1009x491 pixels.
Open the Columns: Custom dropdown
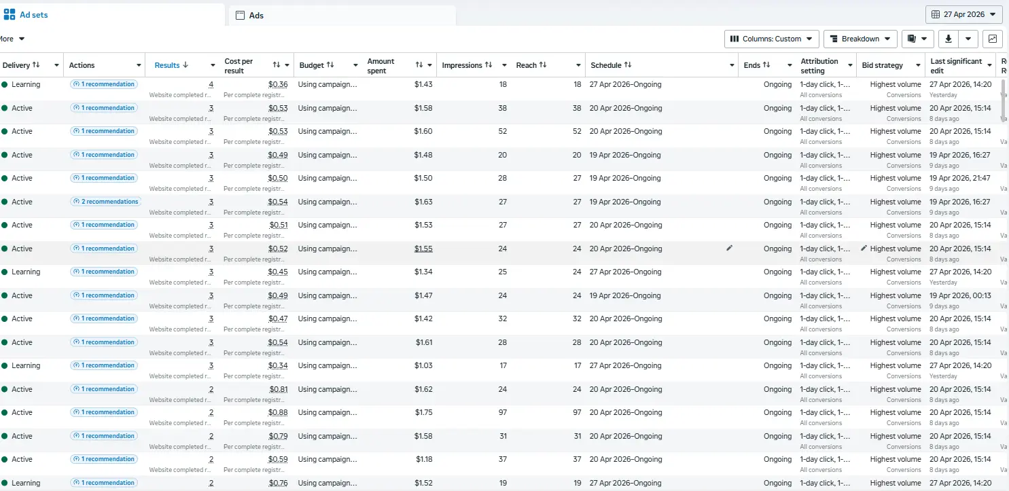click(x=772, y=39)
